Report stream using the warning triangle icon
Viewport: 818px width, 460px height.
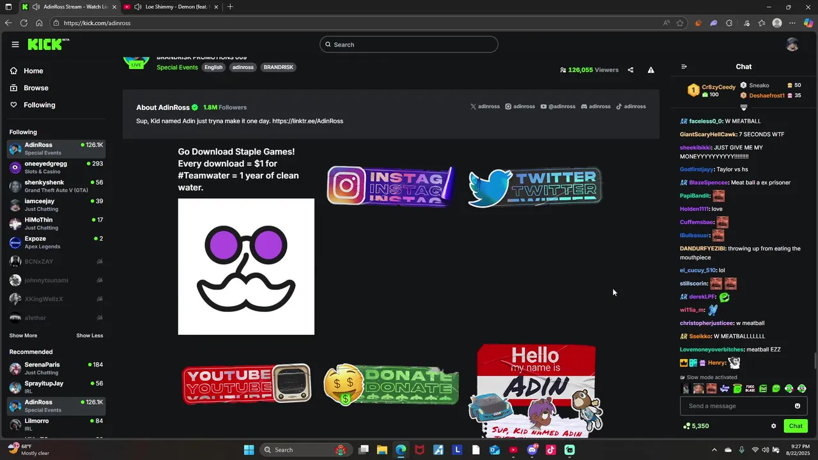click(651, 70)
